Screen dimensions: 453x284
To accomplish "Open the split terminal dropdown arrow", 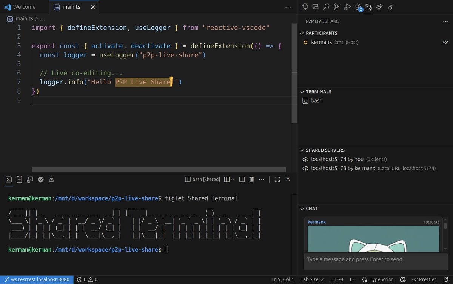I will tap(233, 180).
